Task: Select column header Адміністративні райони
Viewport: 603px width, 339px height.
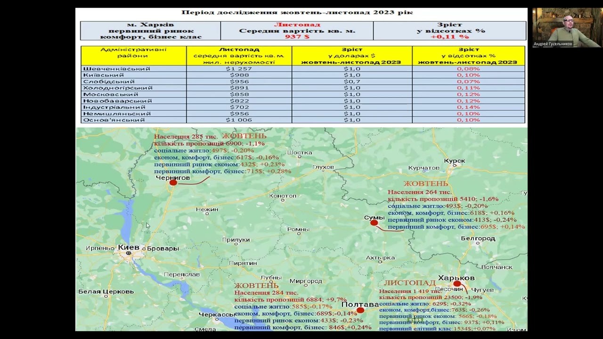Action: 134,56
